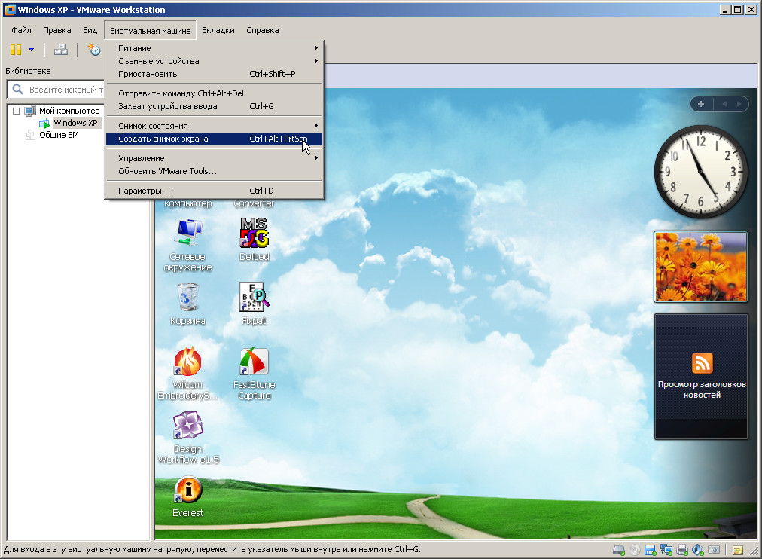This screenshot has height=559, width=762.
Task: Open the Правка menu
Action: 57,30
